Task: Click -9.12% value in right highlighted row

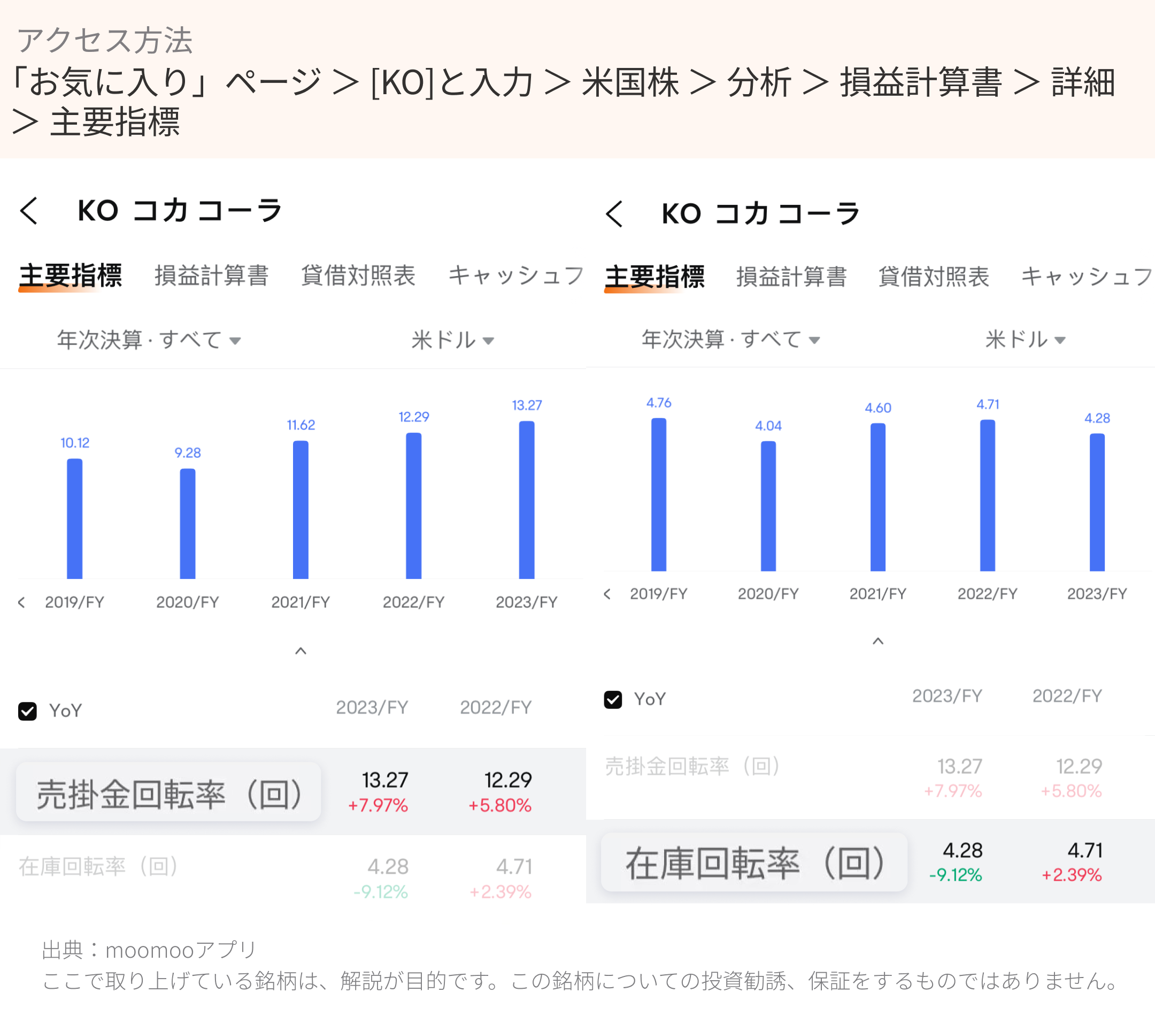Action: click(956, 875)
